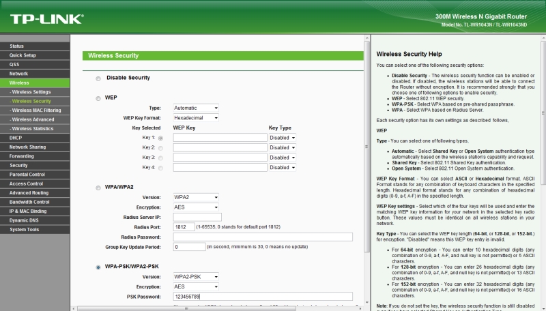The width and height of the screenshot is (546, 311).
Task: Click the Group Key Update Period field
Action: click(x=188, y=247)
